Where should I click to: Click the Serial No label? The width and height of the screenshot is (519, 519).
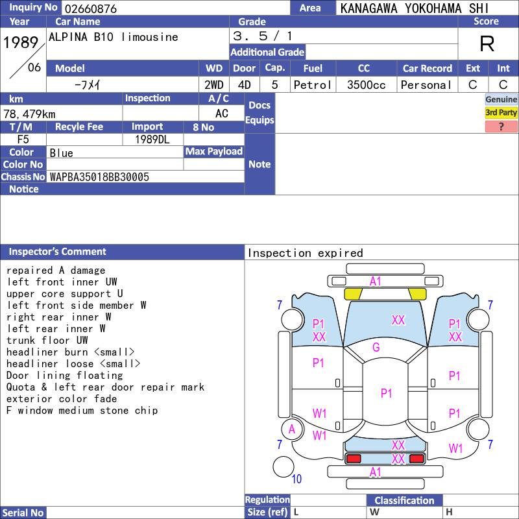coord(23,513)
